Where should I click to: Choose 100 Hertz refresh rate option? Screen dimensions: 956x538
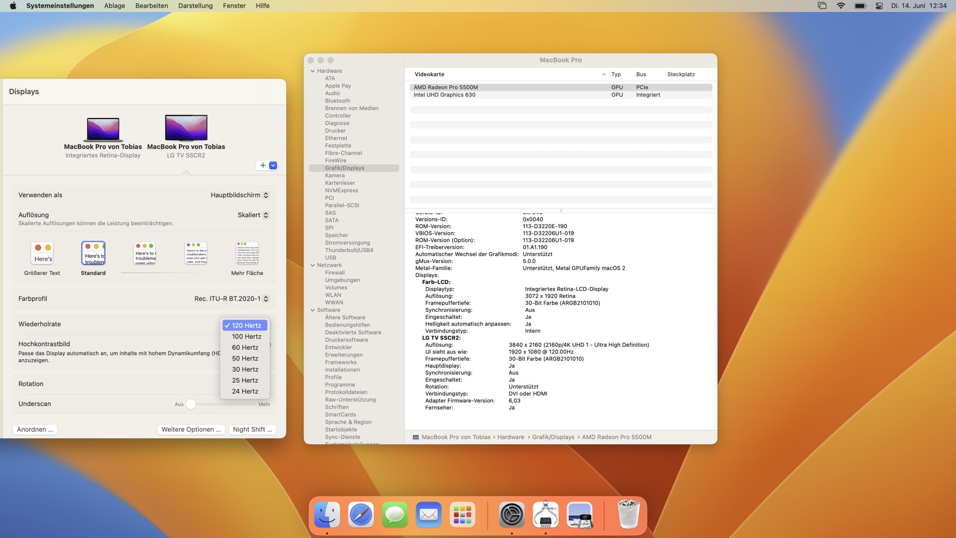point(246,337)
